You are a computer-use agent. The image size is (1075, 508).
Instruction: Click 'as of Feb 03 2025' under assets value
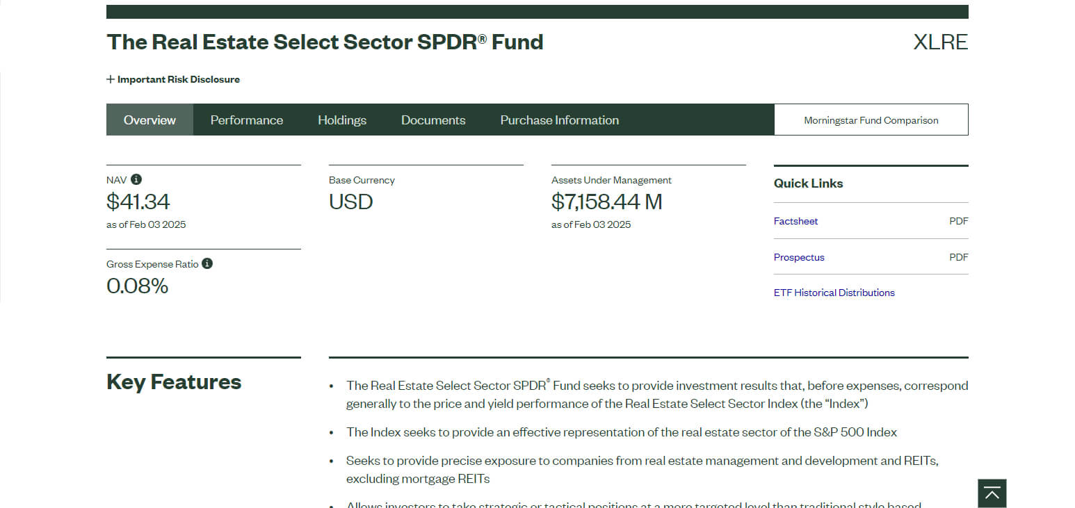click(591, 224)
